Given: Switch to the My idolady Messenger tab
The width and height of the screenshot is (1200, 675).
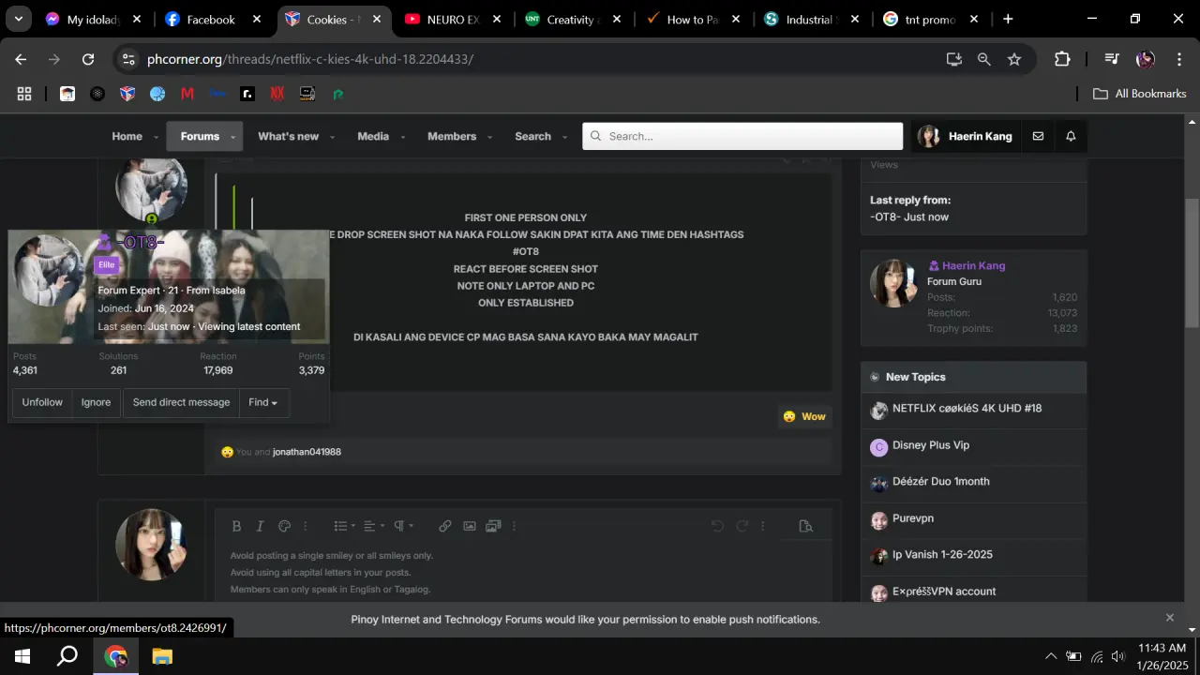Looking at the screenshot, I should click(x=93, y=19).
